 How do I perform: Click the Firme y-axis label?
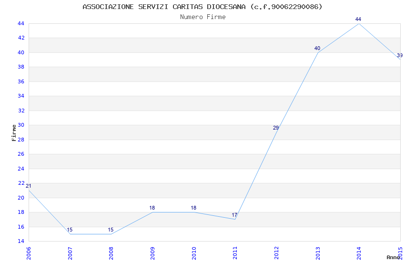click(x=14, y=133)
